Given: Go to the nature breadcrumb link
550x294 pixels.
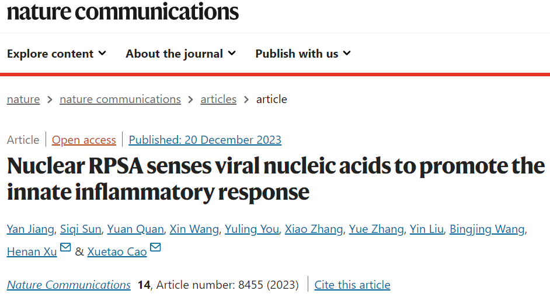Looking at the screenshot, I should [x=23, y=100].
